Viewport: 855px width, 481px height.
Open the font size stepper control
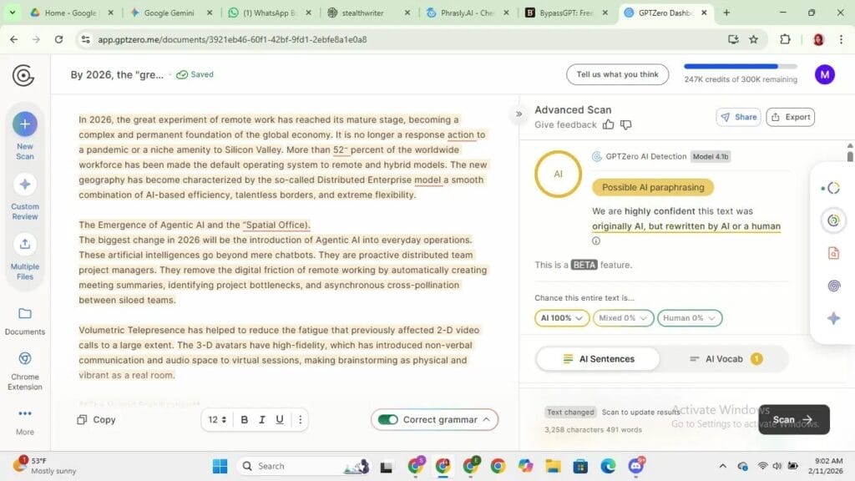pos(215,419)
